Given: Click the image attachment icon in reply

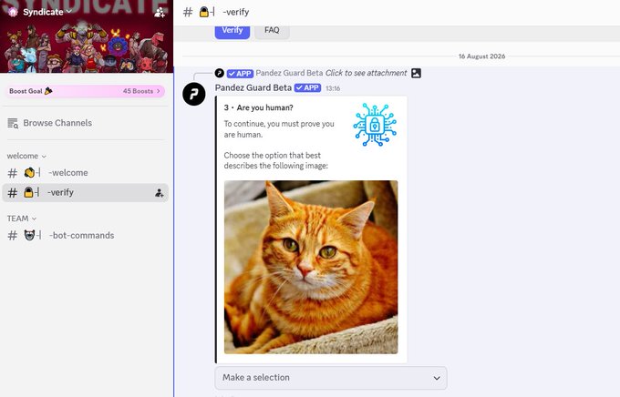Looking at the screenshot, I should click(x=416, y=73).
